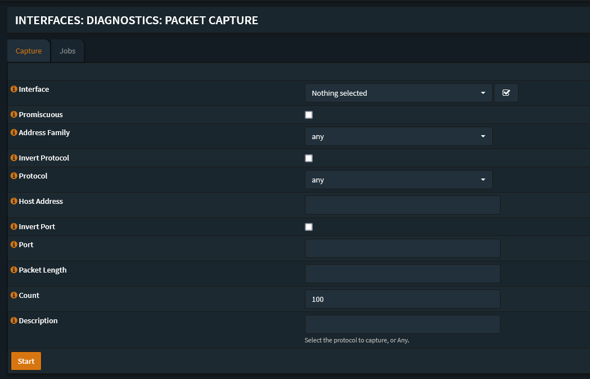Enable the Invert Port option

(308, 226)
